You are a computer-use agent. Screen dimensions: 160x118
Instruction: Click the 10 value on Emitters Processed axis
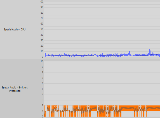click(42, 61)
